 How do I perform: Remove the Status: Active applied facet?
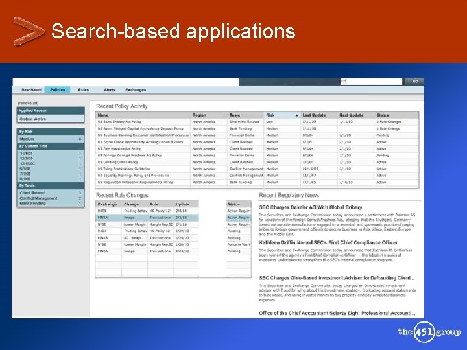(51, 119)
